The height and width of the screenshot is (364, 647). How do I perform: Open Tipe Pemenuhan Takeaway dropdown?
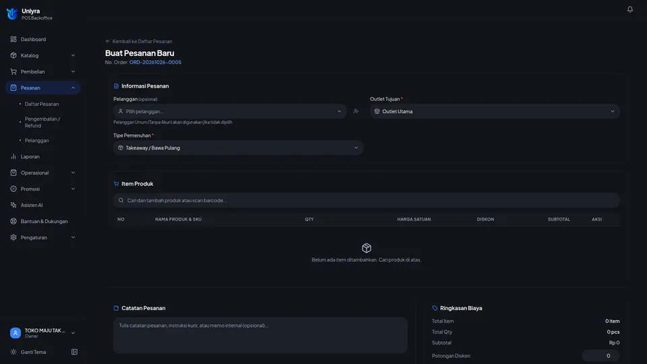(x=238, y=148)
